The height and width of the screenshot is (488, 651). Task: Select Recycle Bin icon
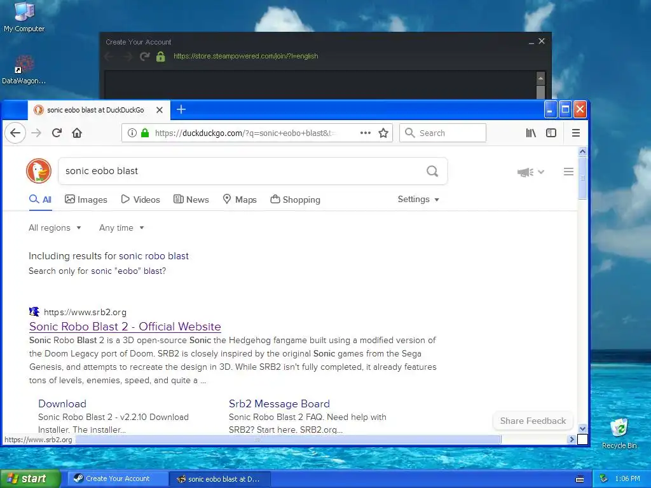619,433
